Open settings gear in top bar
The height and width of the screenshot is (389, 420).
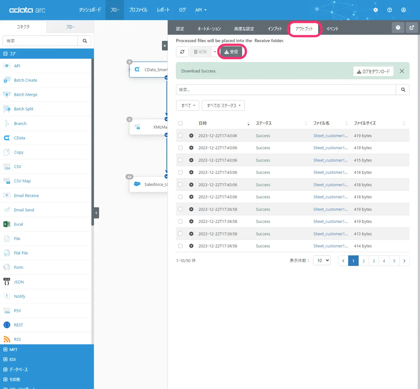pyautogui.click(x=376, y=10)
